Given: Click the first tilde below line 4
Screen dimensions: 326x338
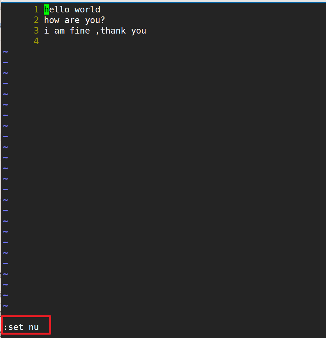Looking at the screenshot, I should 5,52.
